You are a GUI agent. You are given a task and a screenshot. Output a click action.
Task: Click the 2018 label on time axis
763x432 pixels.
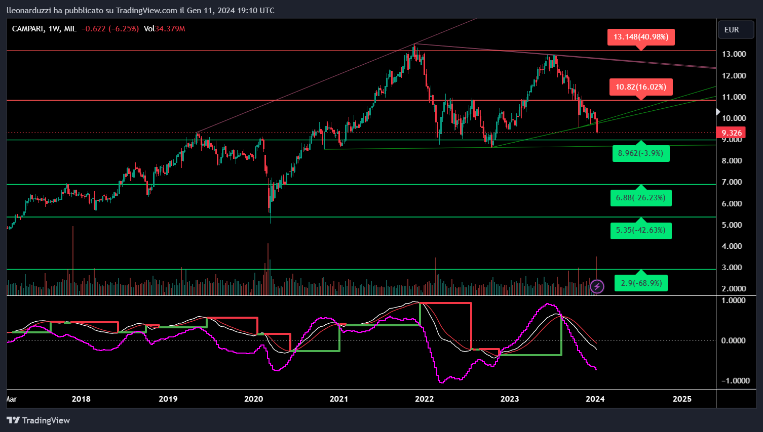[81, 399]
